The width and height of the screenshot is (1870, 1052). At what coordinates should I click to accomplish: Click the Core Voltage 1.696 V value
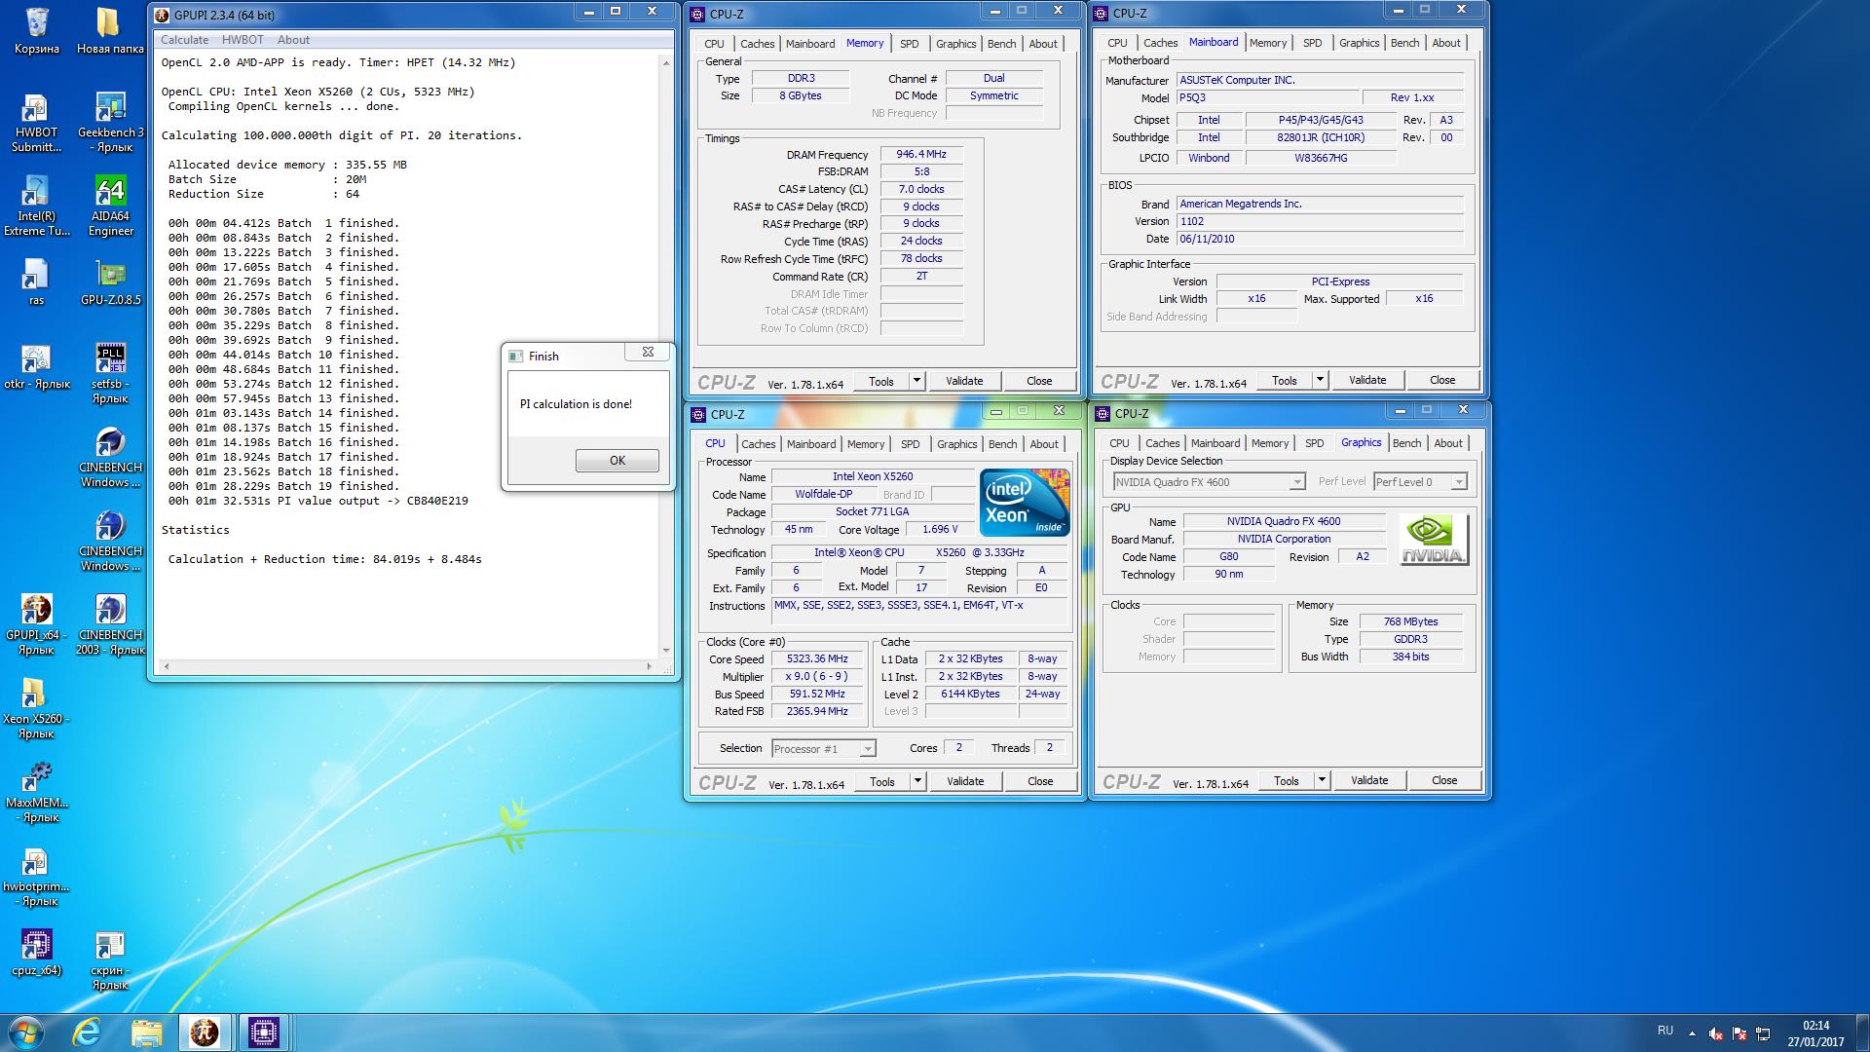[x=940, y=529]
